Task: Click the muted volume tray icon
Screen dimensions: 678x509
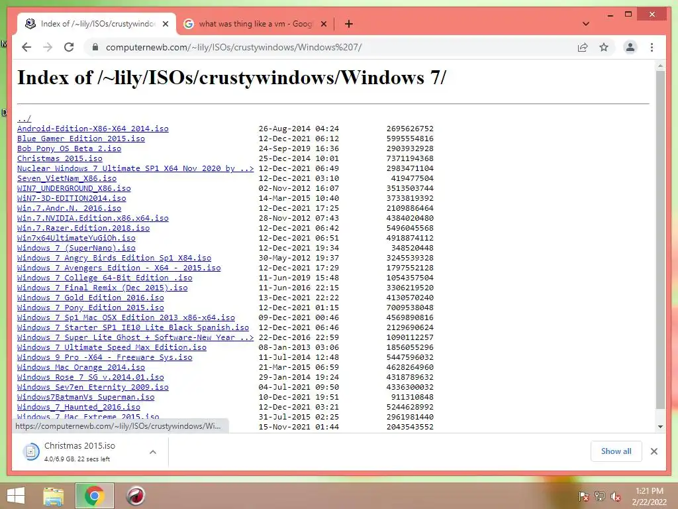Action: click(615, 496)
